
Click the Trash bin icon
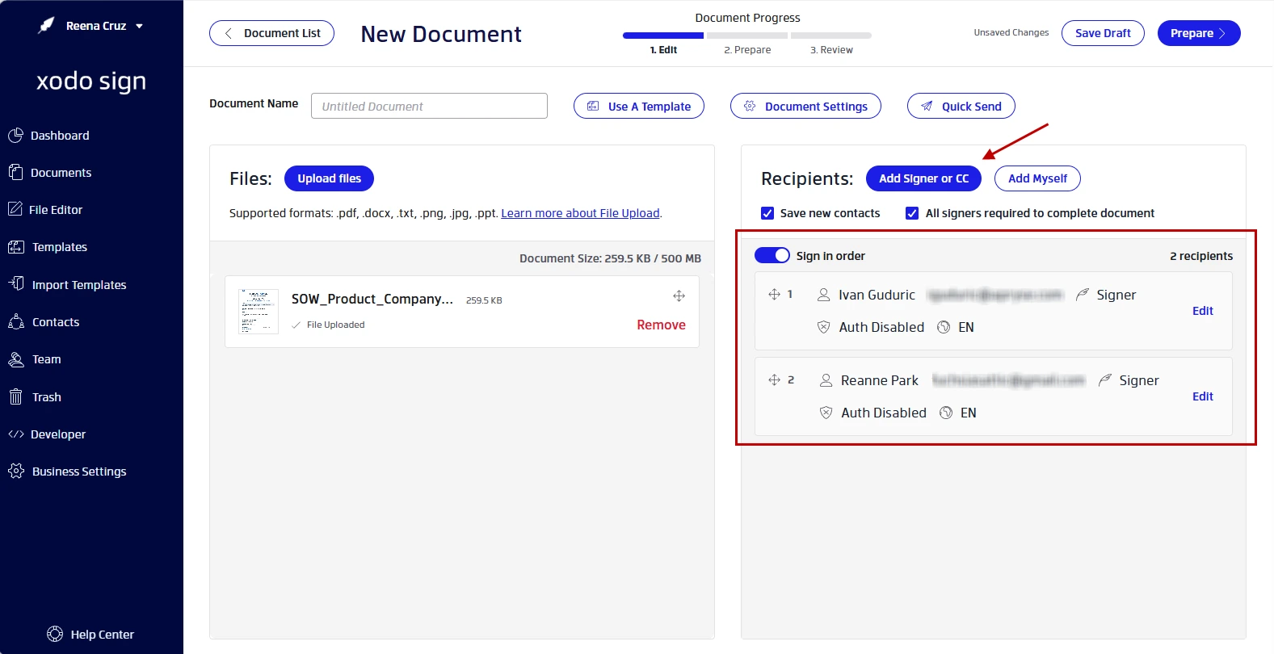(x=15, y=396)
